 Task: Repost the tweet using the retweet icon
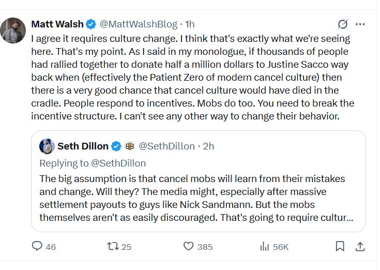click(113, 246)
